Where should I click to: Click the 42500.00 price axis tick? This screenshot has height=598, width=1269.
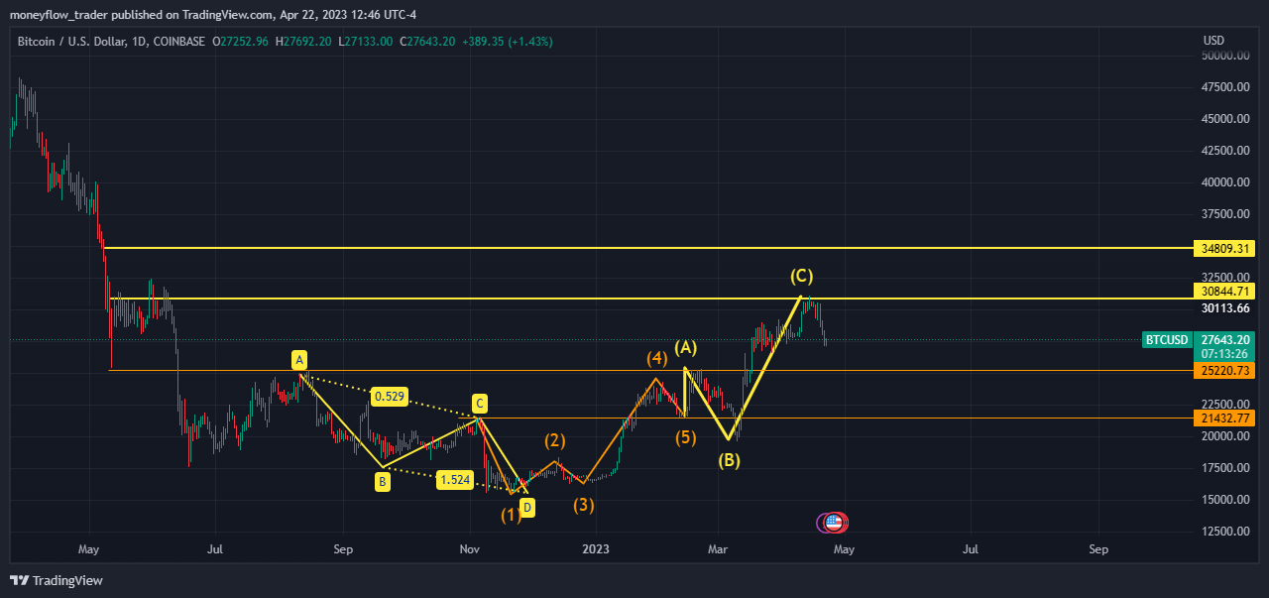point(1225,151)
